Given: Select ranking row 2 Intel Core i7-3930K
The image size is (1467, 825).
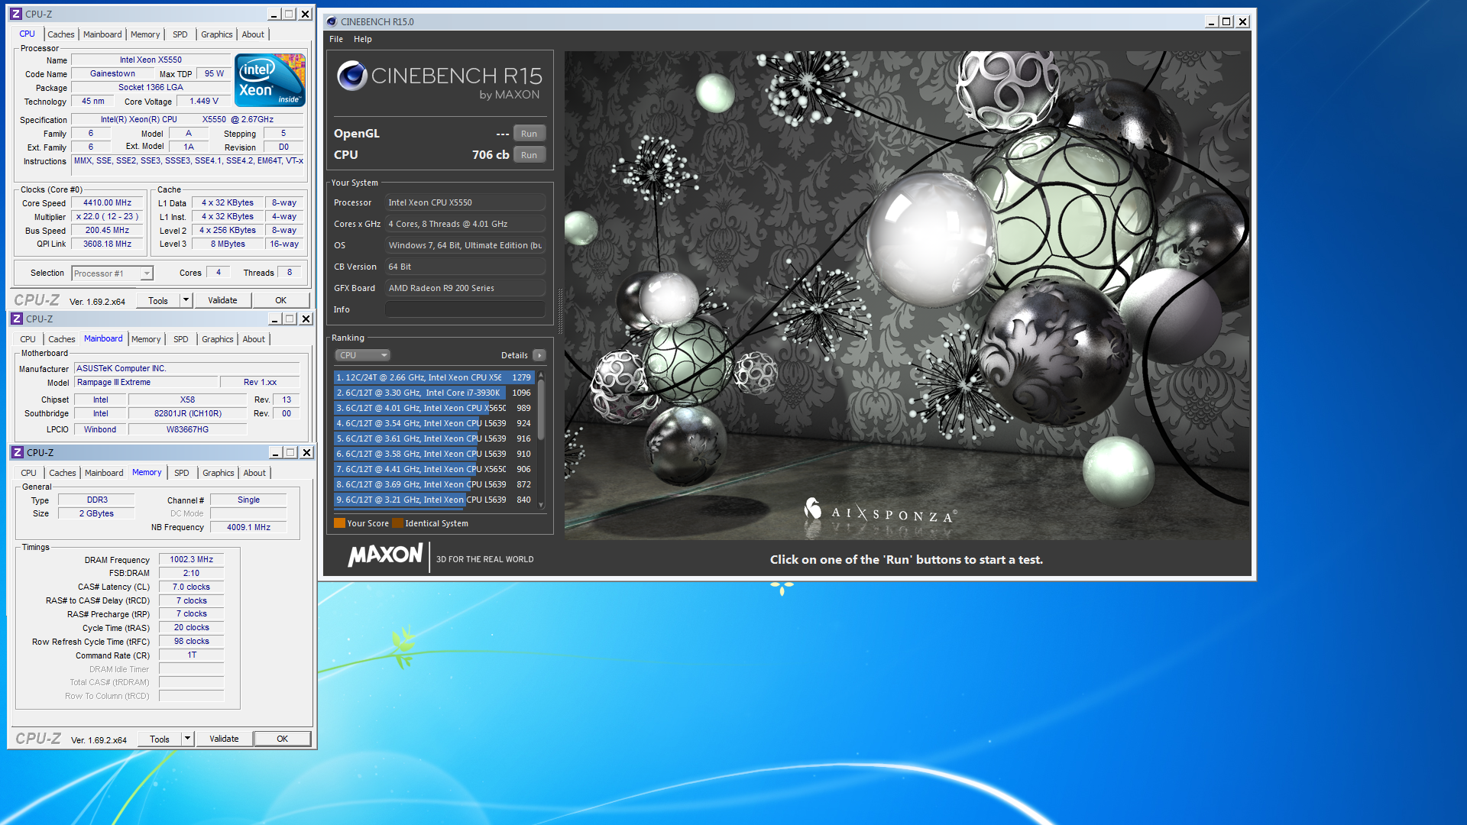Looking at the screenshot, I should [x=433, y=393].
